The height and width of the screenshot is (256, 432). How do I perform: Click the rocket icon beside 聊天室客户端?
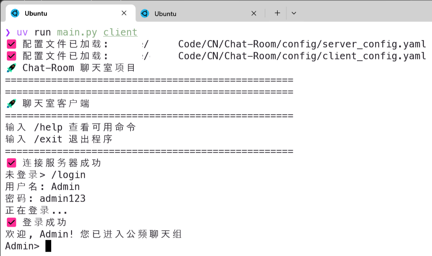pos(11,103)
